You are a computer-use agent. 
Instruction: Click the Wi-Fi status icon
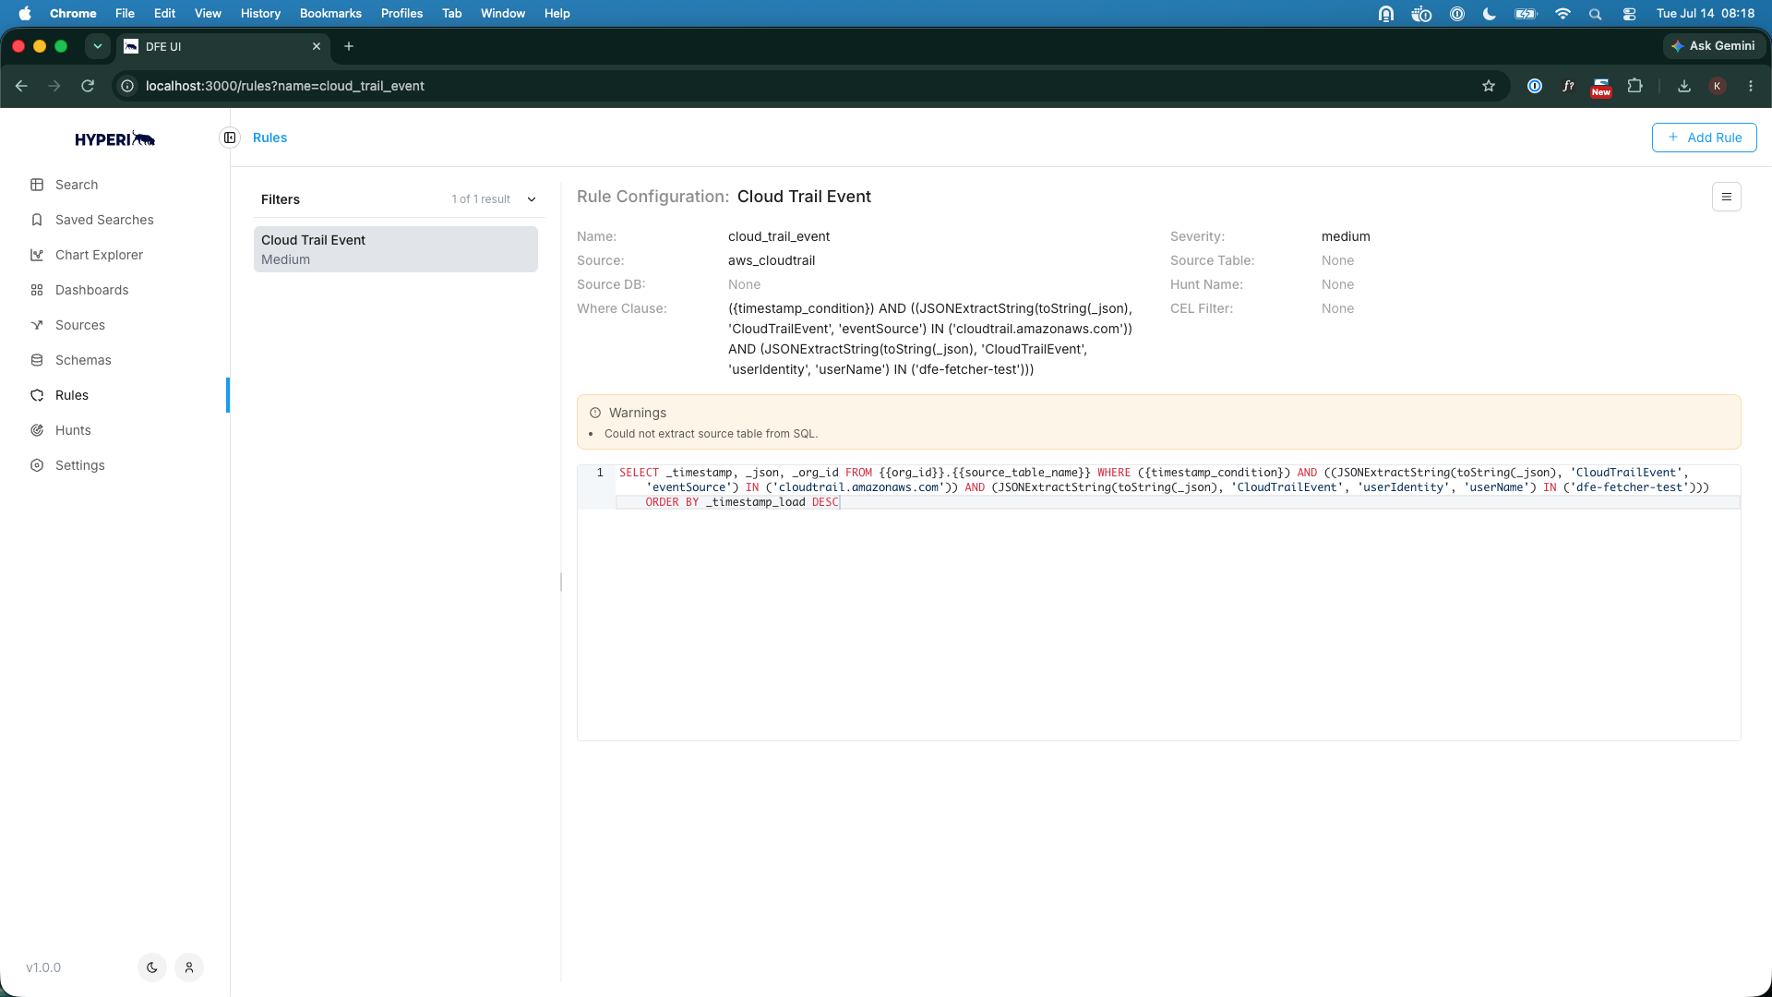pos(1562,14)
